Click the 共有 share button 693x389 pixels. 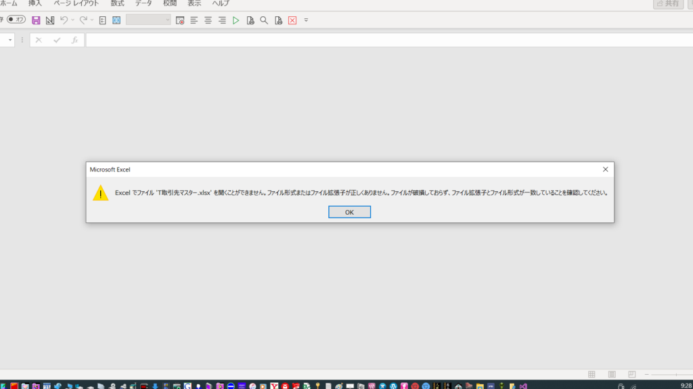(x=668, y=3)
